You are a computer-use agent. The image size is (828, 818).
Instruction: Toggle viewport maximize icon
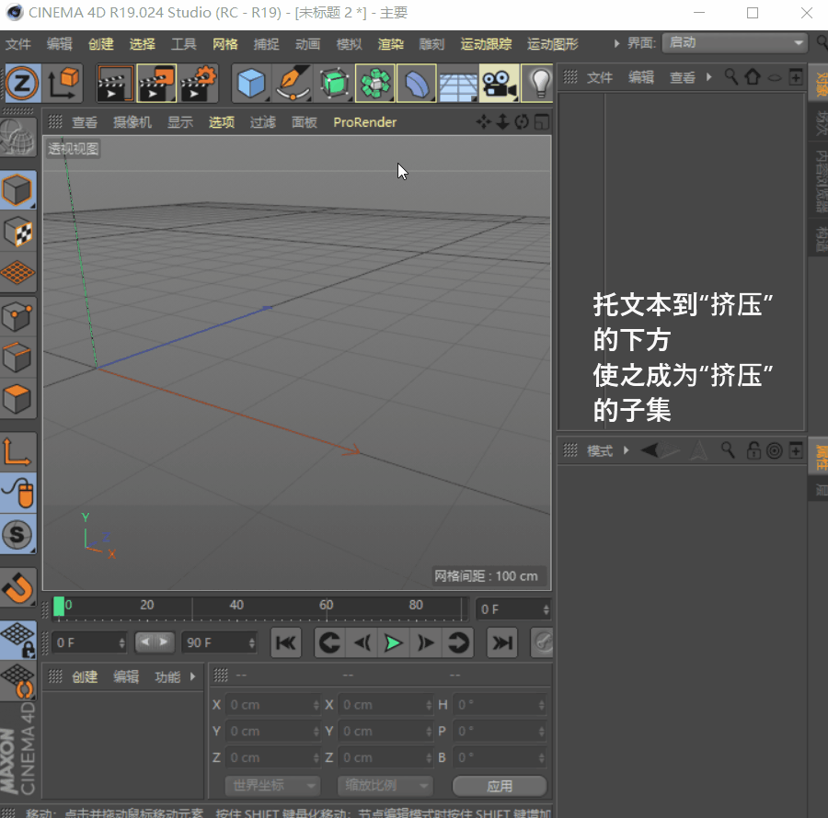pyautogui.click(x=542, y=122)
